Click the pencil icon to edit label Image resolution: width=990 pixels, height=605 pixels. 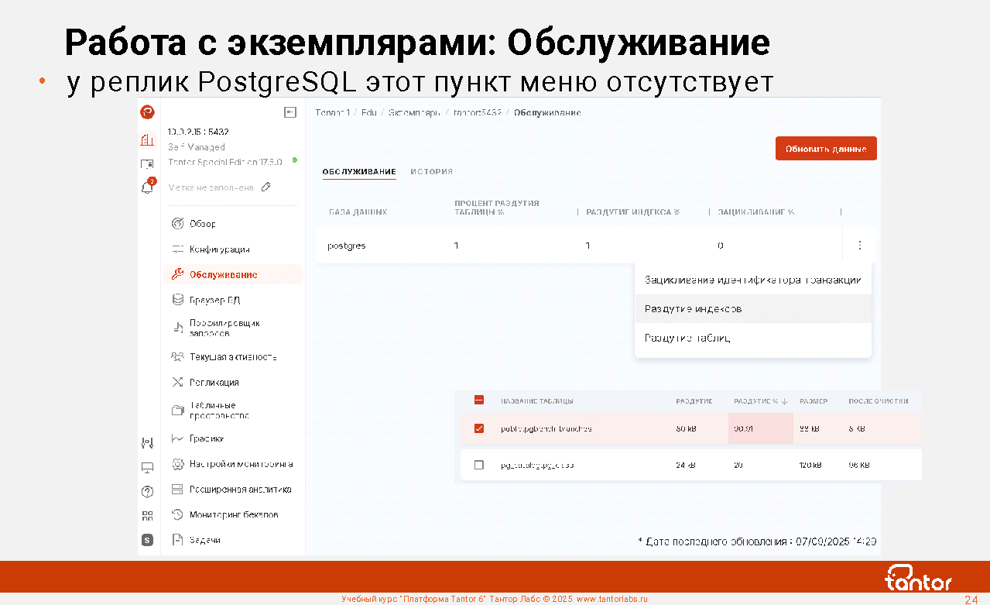tap(265, 187)
